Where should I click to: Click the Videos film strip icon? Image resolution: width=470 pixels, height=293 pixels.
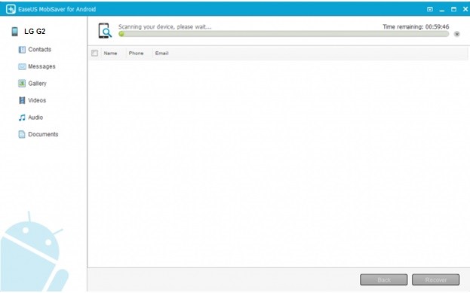click(x=22, y=100)
